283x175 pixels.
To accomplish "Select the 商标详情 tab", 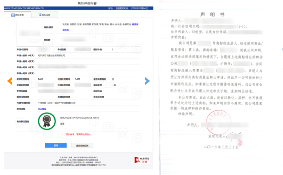I will [18, 15].
